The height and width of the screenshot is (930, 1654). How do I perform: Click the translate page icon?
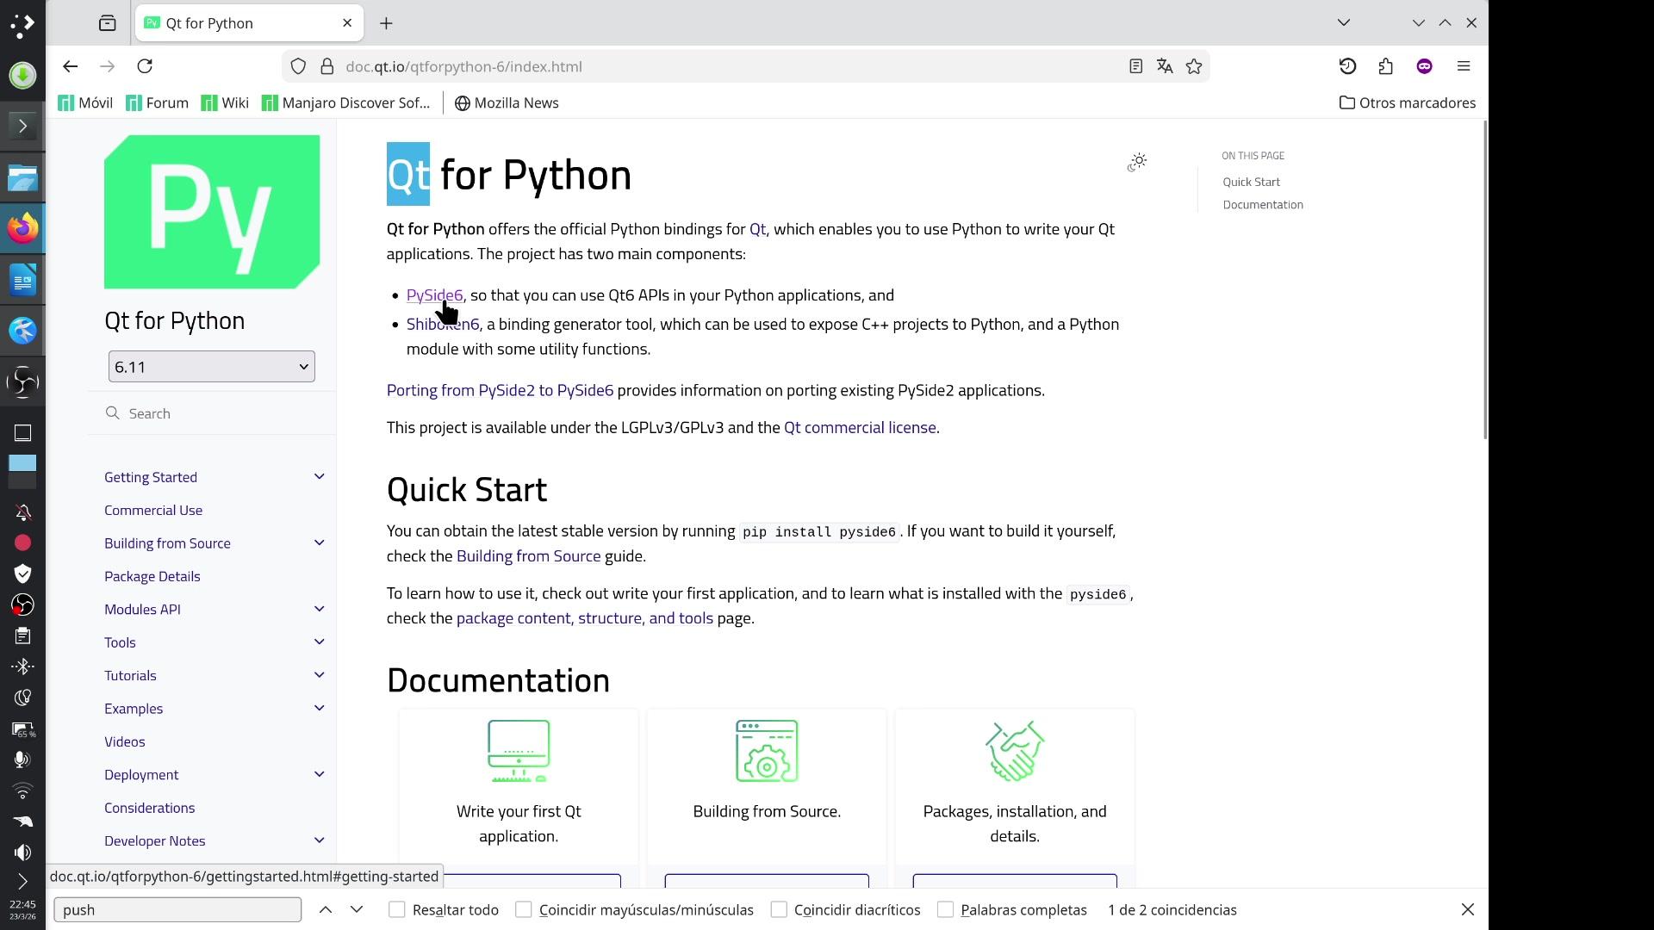(x=1165, y=66)
